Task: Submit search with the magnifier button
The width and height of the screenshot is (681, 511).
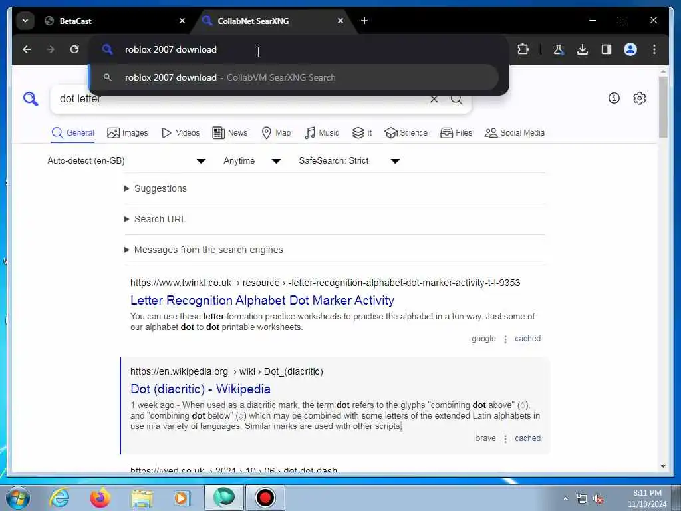Action: [456, 99]
